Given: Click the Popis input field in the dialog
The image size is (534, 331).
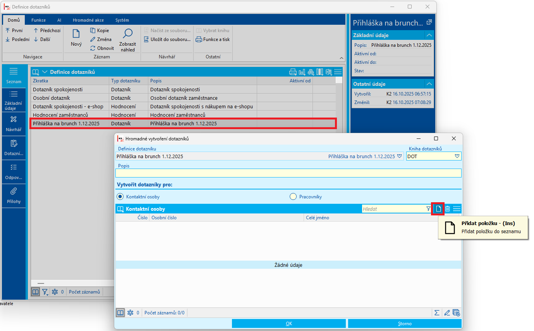Looking at the screenshot, I should coord(288,173).
